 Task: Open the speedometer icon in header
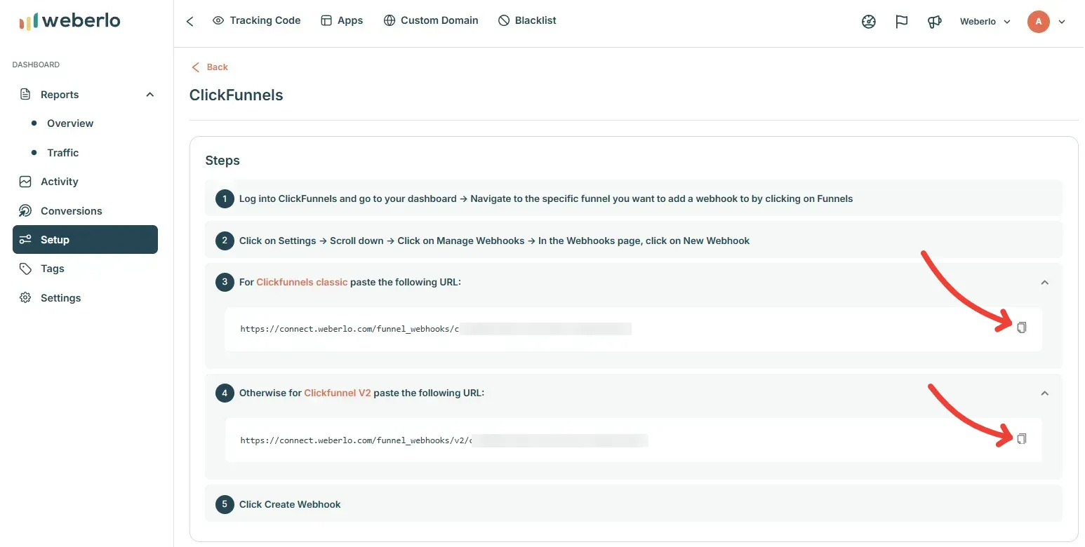[x=869, y=22]
